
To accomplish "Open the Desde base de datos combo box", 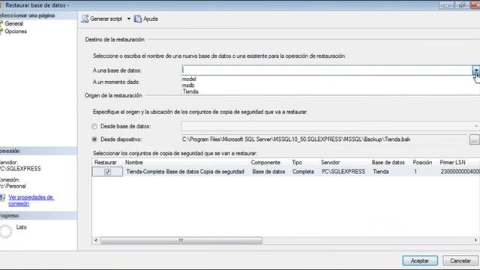I will click(330, 126).
